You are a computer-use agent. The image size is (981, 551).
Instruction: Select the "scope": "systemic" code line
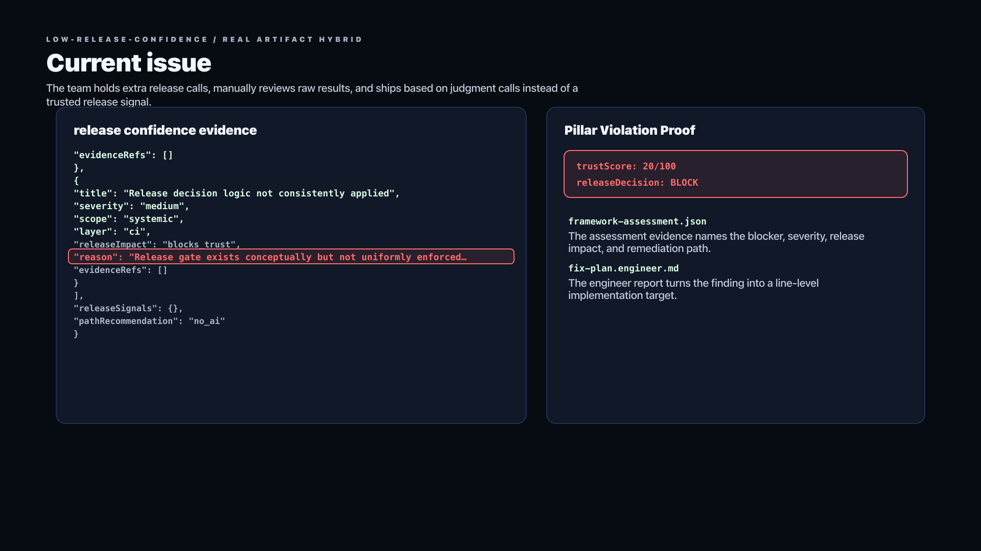pos(129,219)
